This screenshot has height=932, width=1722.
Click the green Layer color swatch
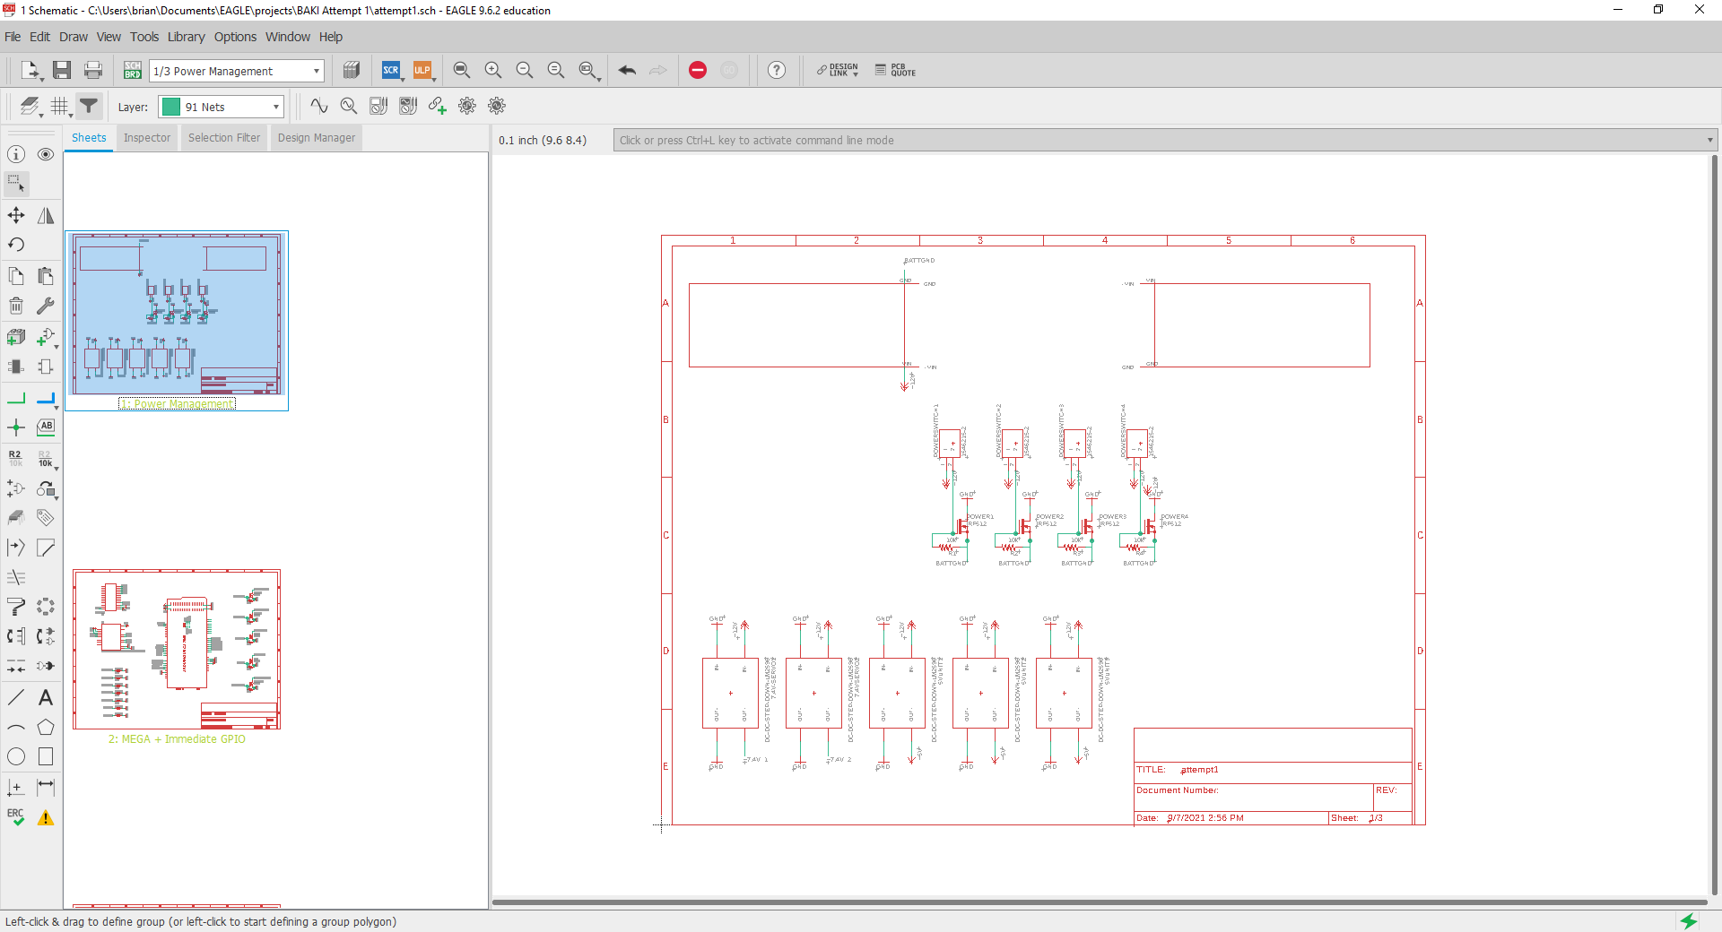point(170,107)
